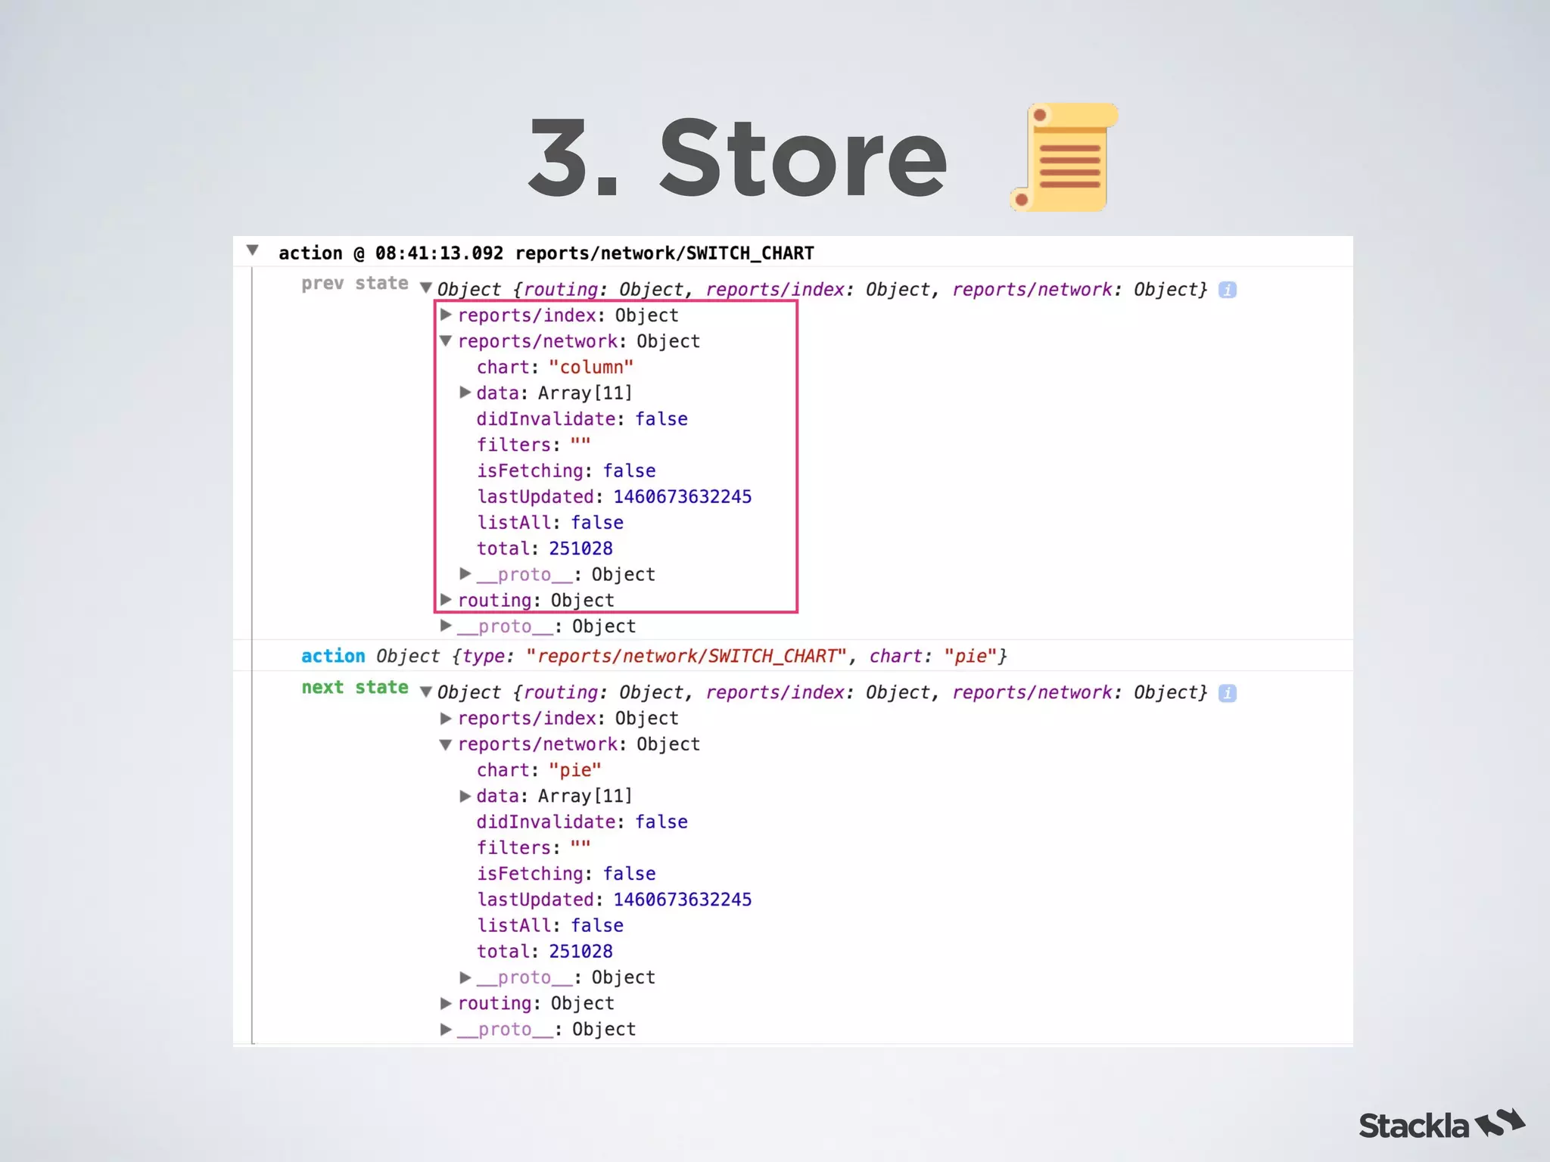Click the Stackla logo
The height and width of the screenshot is (1162, 1550).
point(1441,1124)
